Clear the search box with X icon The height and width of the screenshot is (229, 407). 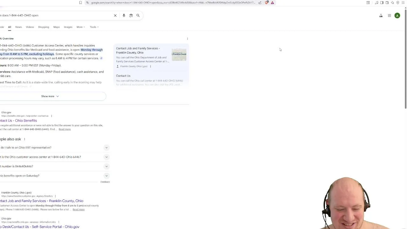click(x=115, y=15)
